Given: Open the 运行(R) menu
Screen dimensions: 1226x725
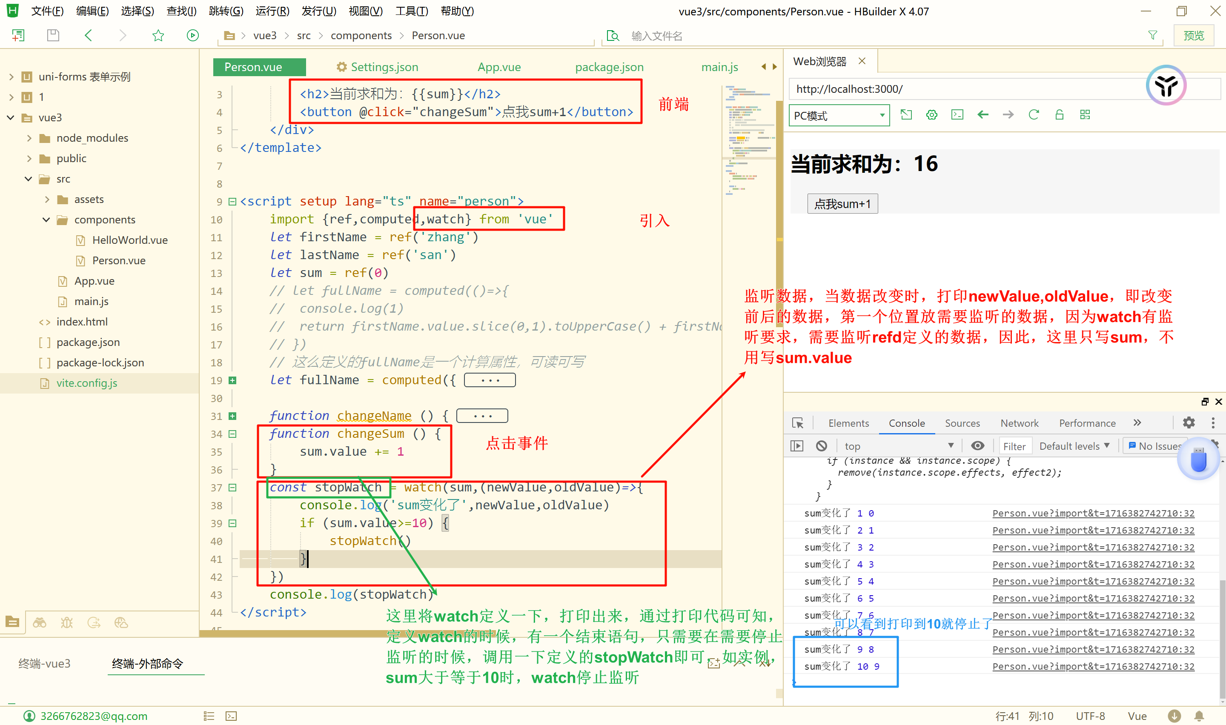Looking at the screenshot, I should point(272,11).
